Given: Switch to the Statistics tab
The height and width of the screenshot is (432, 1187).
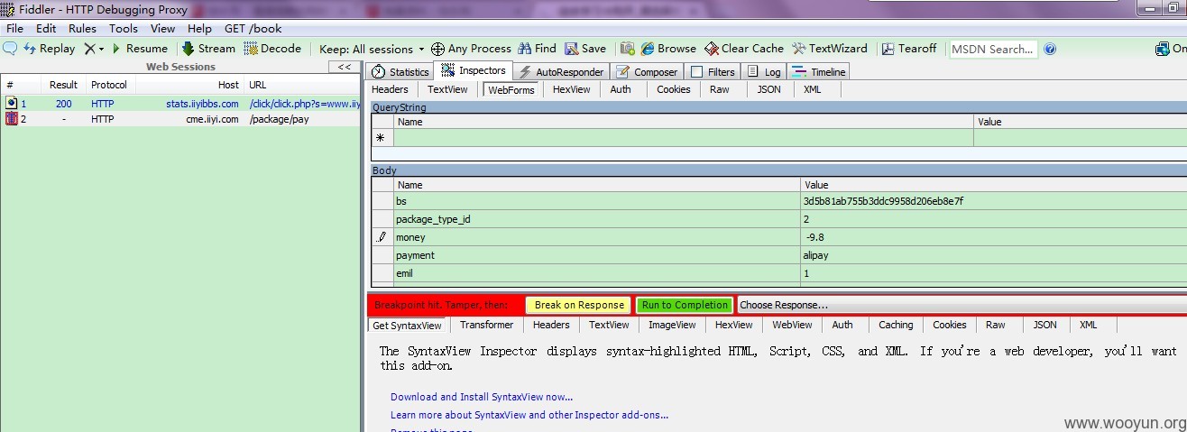Looking at the screenshot, I should coord(400,72).
